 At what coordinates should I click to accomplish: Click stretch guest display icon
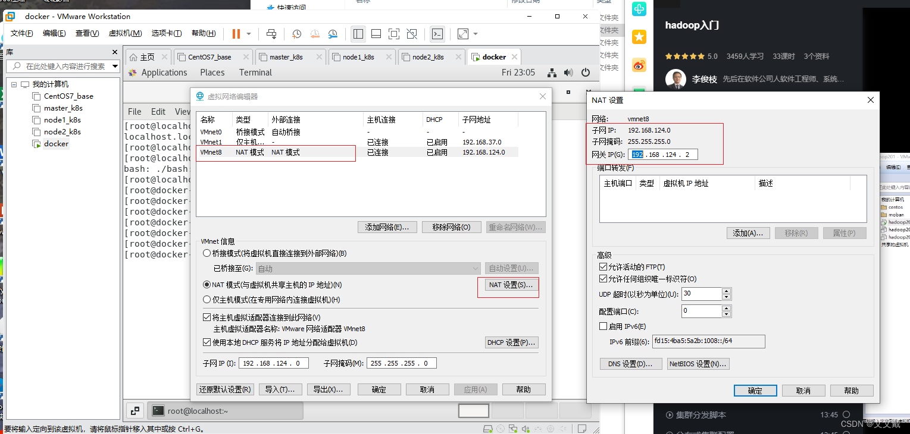(462, 34)
